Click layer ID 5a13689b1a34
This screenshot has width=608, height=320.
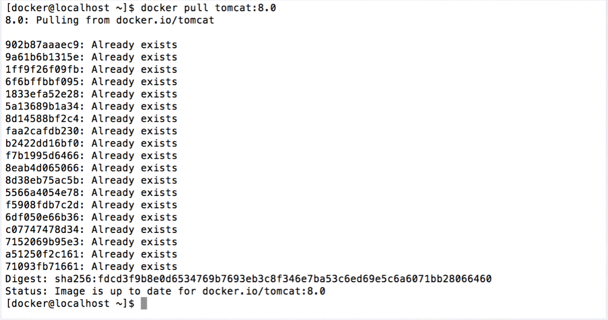(x=43, y=107)
